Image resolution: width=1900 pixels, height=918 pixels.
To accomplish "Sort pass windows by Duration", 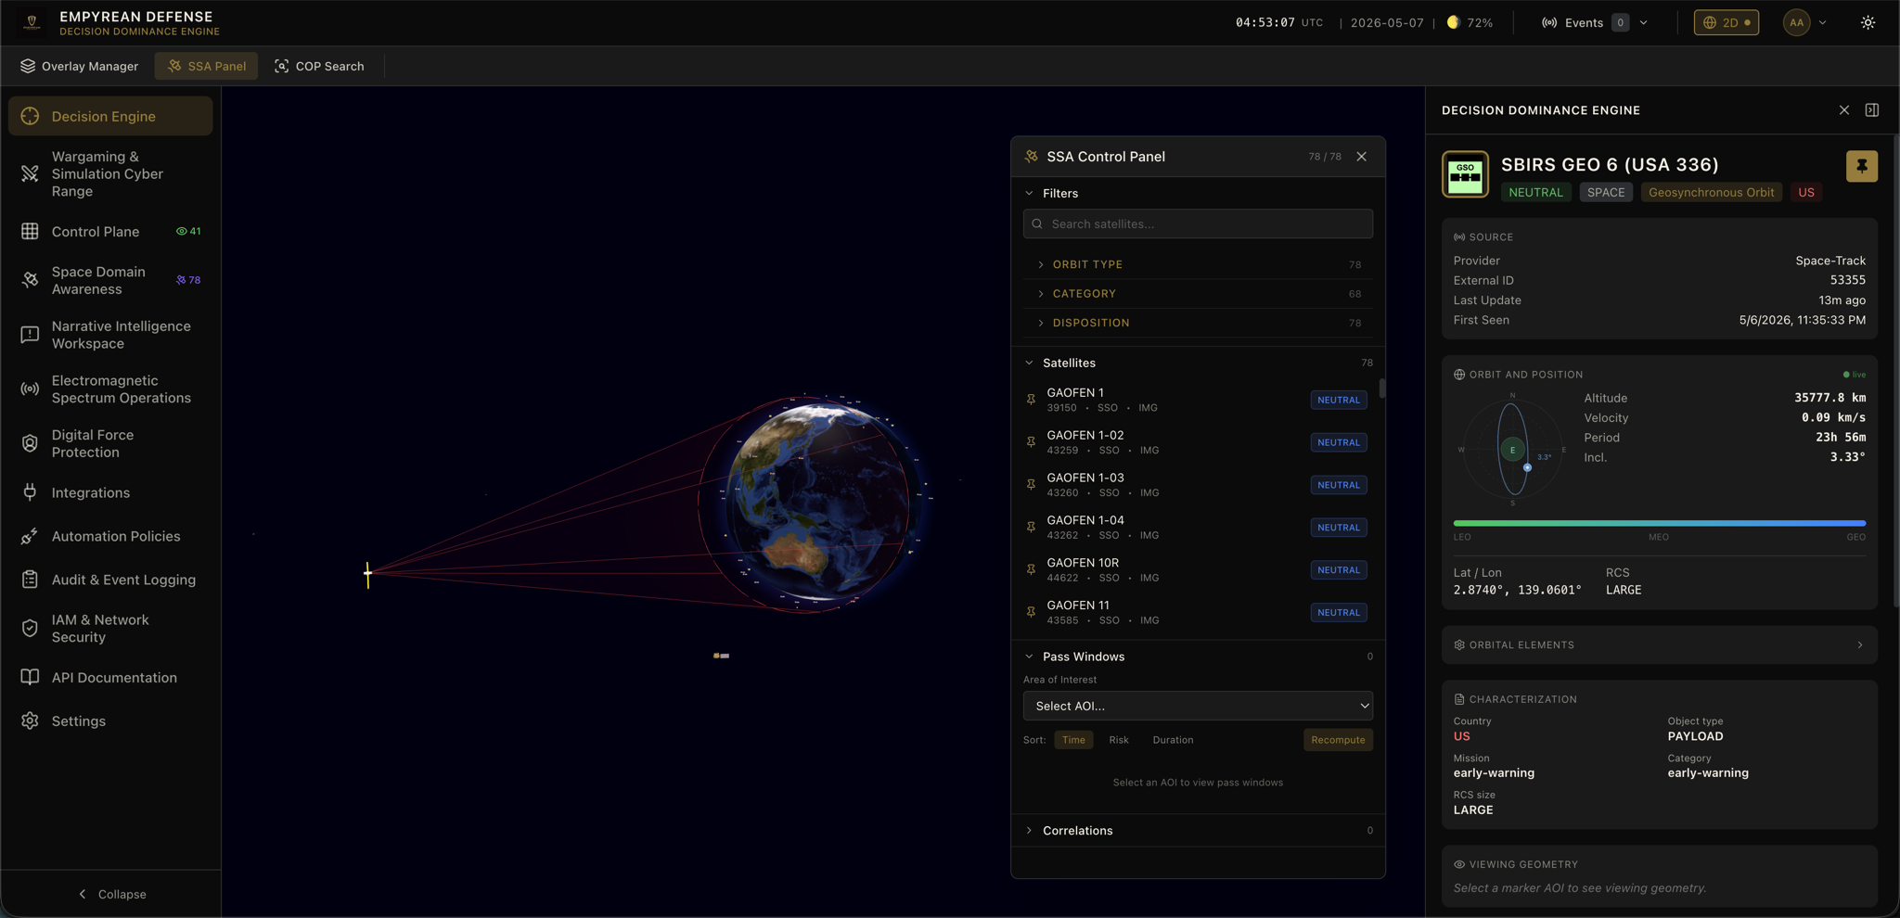I will 1173,740.
